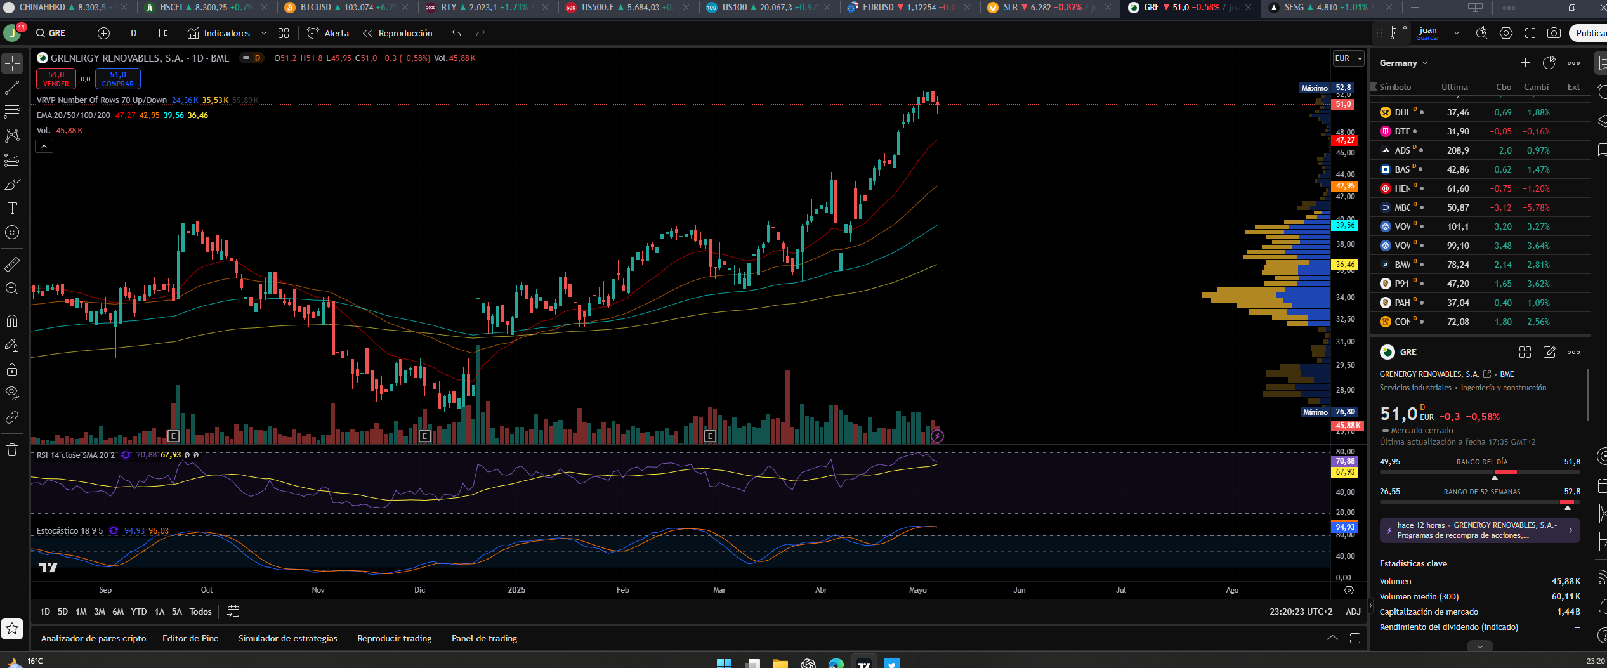The image size is (1607, 668).
Task: Select the ruler measure tool
Action: [12, 264]
